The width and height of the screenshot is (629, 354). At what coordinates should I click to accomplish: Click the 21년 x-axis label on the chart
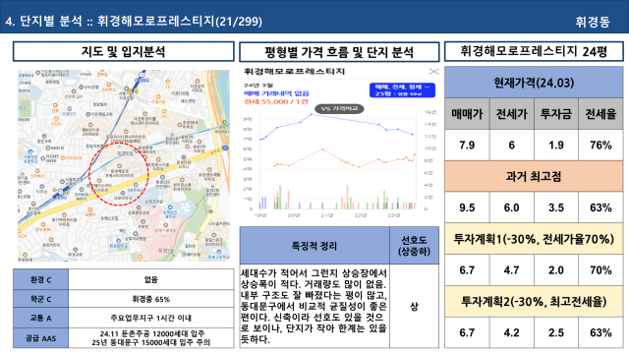[326, 215]
